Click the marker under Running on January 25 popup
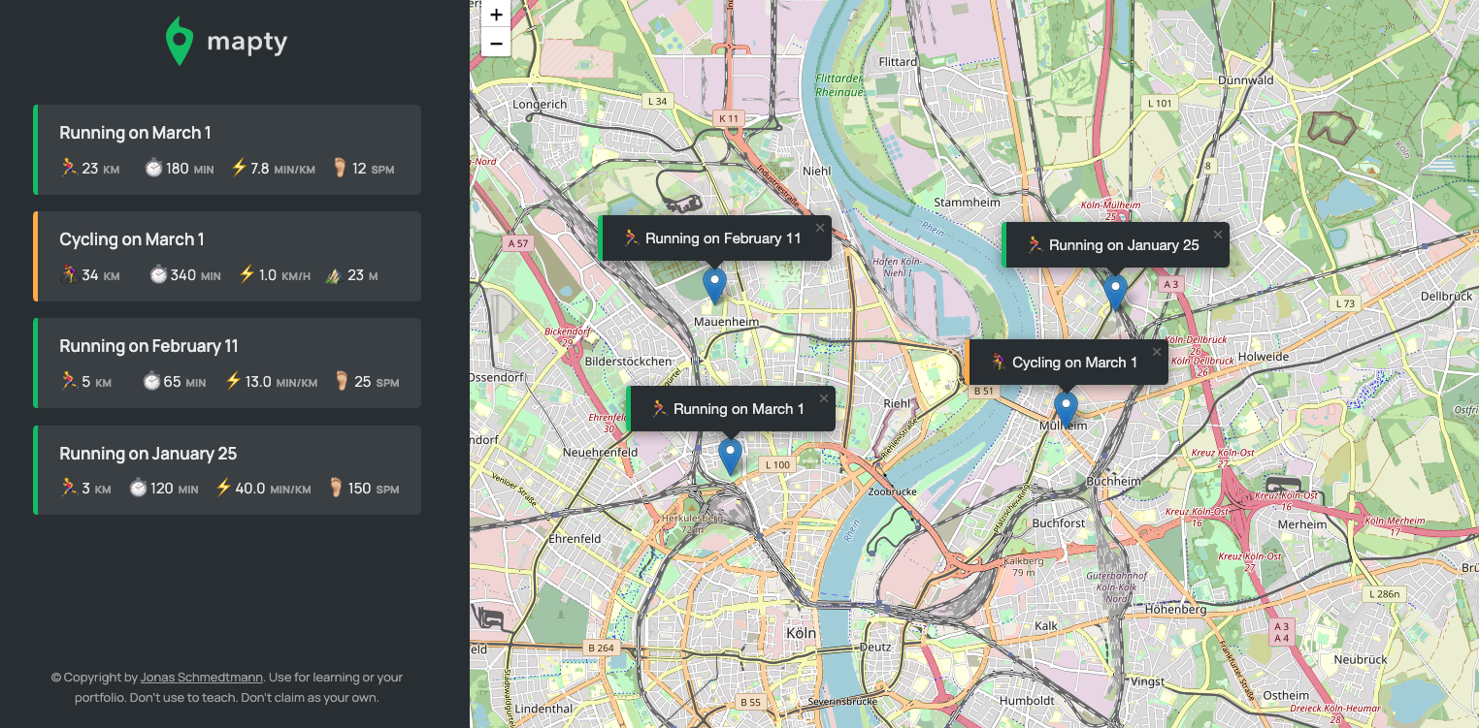Image resolution: width=1479 pixels, height=728 pixels. click(x=1115, y=292)
